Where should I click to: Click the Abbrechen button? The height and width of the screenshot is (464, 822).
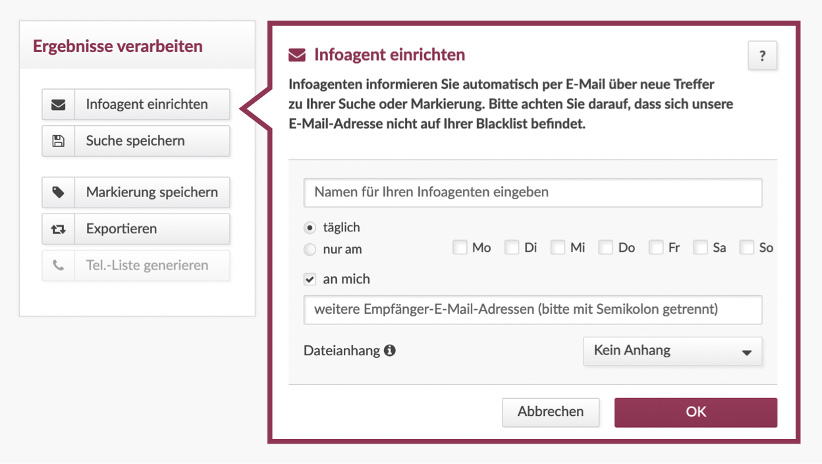[x=551, y=411]
